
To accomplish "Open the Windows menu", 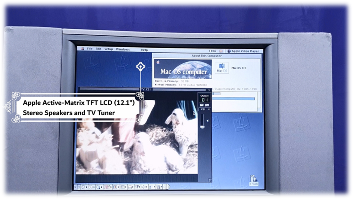I will (123, 49).
